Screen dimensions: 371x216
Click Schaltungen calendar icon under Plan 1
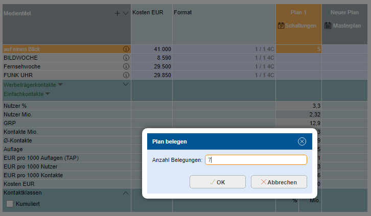click(x=281, y=26)
